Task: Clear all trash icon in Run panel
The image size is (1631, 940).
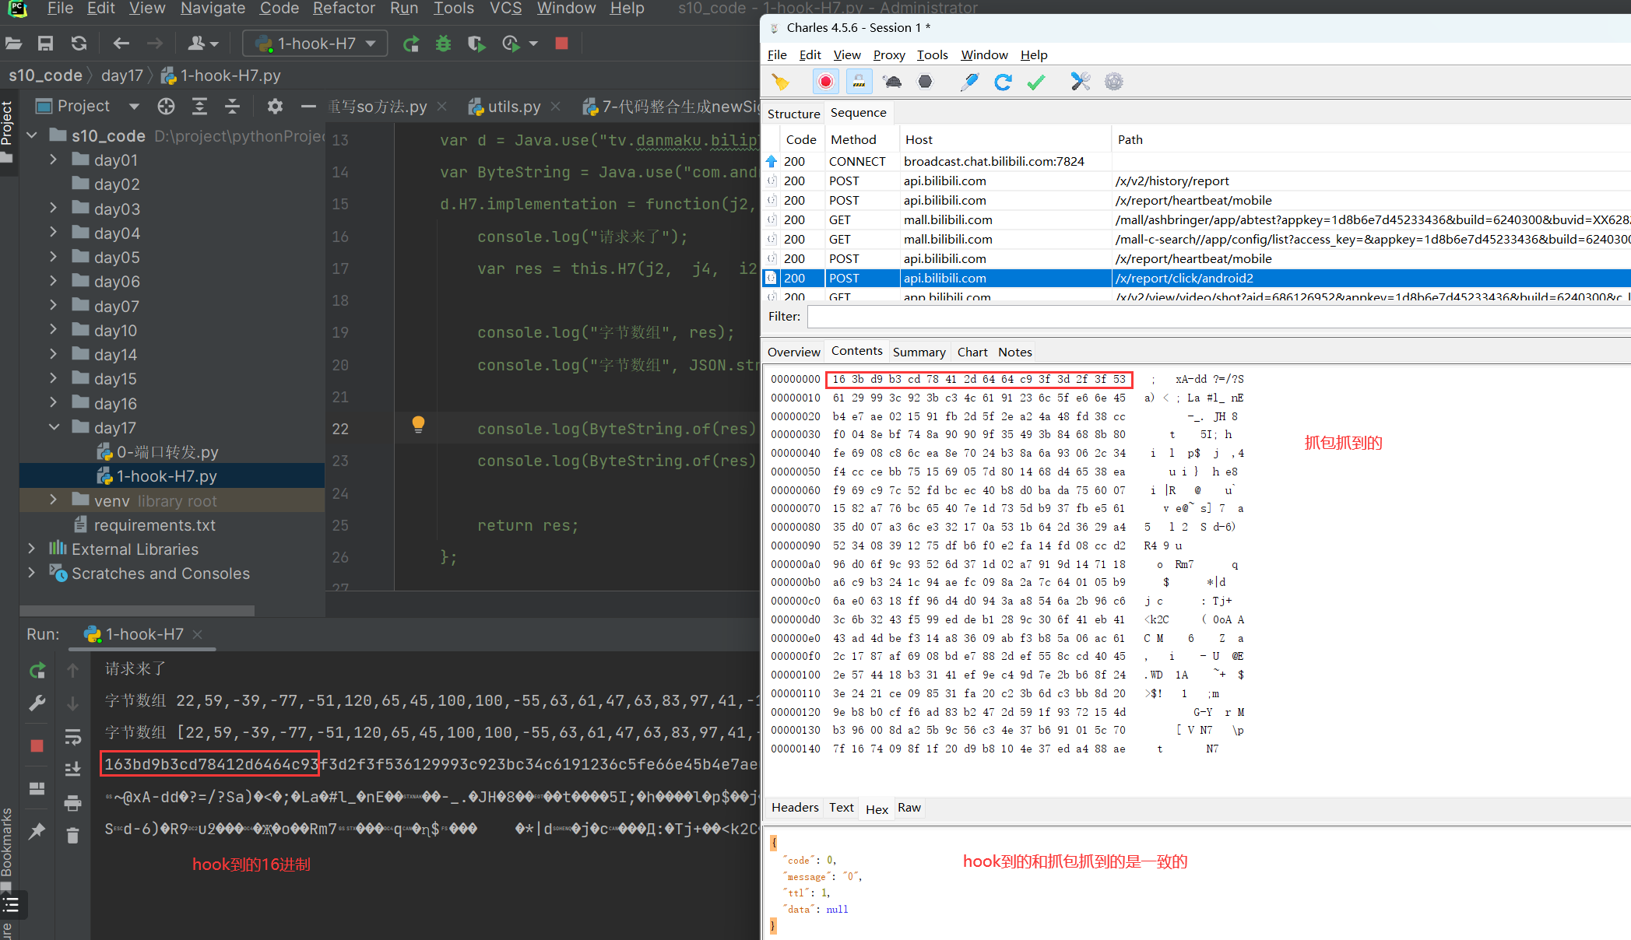Action: [x=73, y=836]
